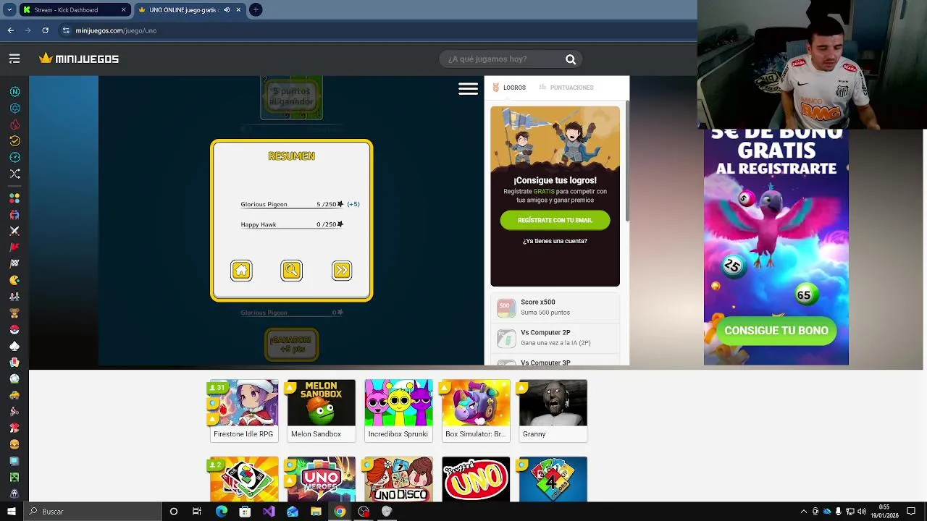
Task: Open the Uno Disco game thumbnail
Action: pos(398,478)
